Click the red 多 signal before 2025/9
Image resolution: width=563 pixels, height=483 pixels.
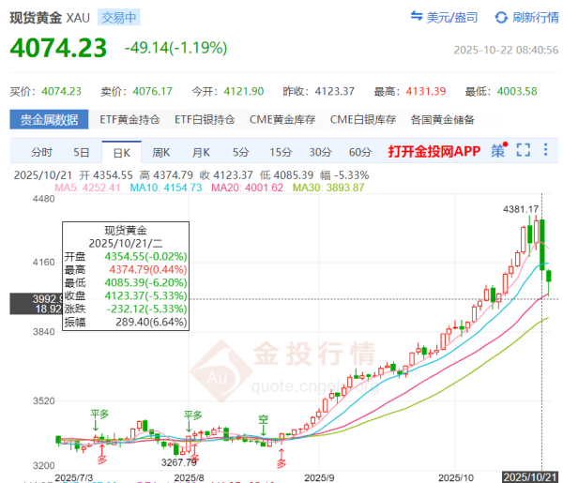tap(281, 462)
